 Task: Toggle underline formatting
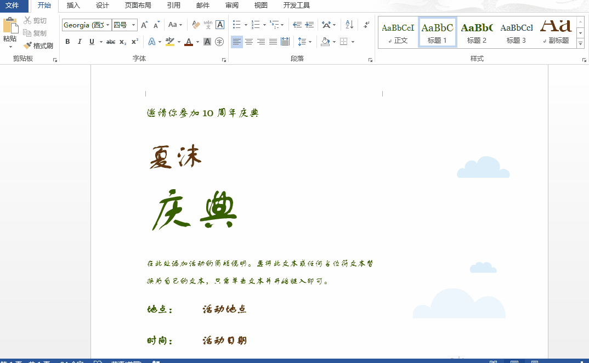(x=92, y=42)
